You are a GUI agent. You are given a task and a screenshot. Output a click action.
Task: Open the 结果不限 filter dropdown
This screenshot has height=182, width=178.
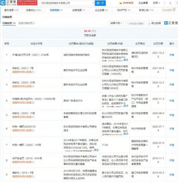pyautogui.click(x=116, y=23)
